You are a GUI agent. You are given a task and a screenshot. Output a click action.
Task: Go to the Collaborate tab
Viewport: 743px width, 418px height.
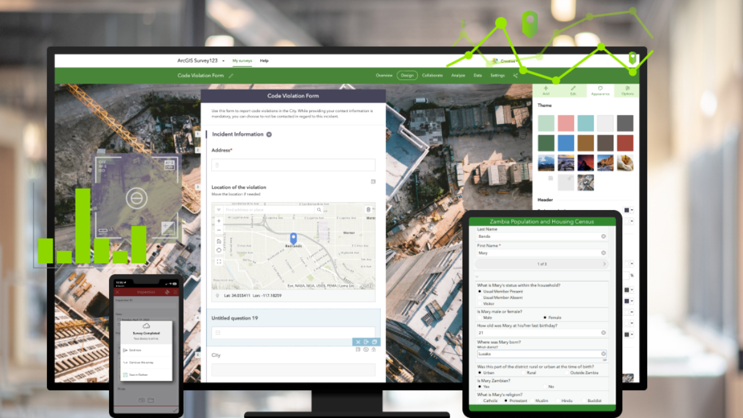(x=432, y=76)
